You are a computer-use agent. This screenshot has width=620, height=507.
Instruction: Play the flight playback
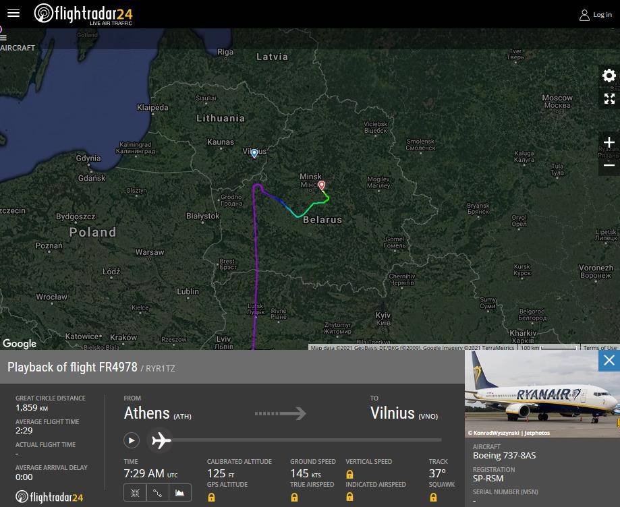(x=132, y=440)
